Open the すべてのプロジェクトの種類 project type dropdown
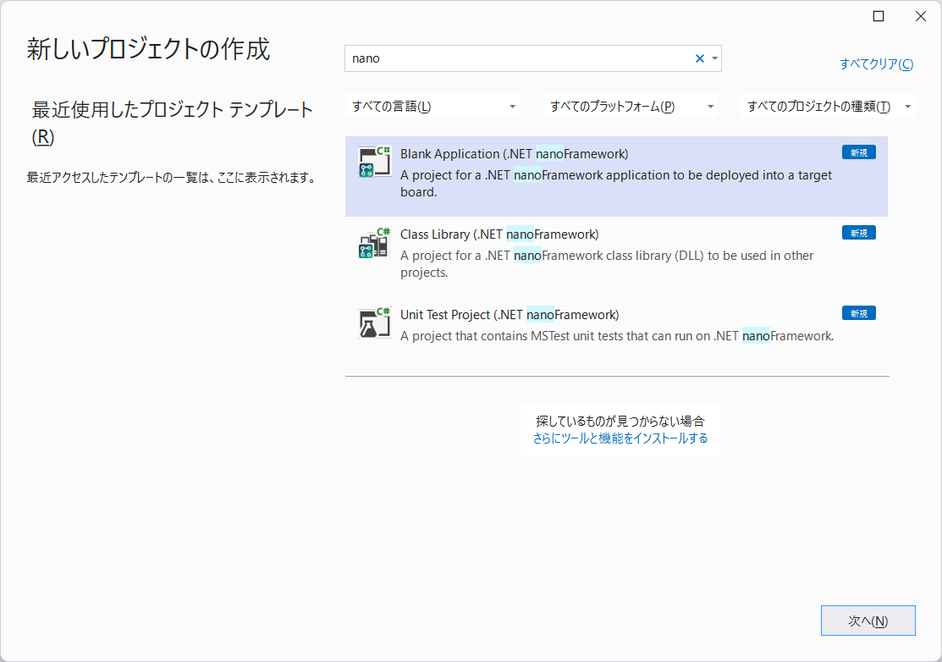The image size is (942, 662). pos(828,107)
